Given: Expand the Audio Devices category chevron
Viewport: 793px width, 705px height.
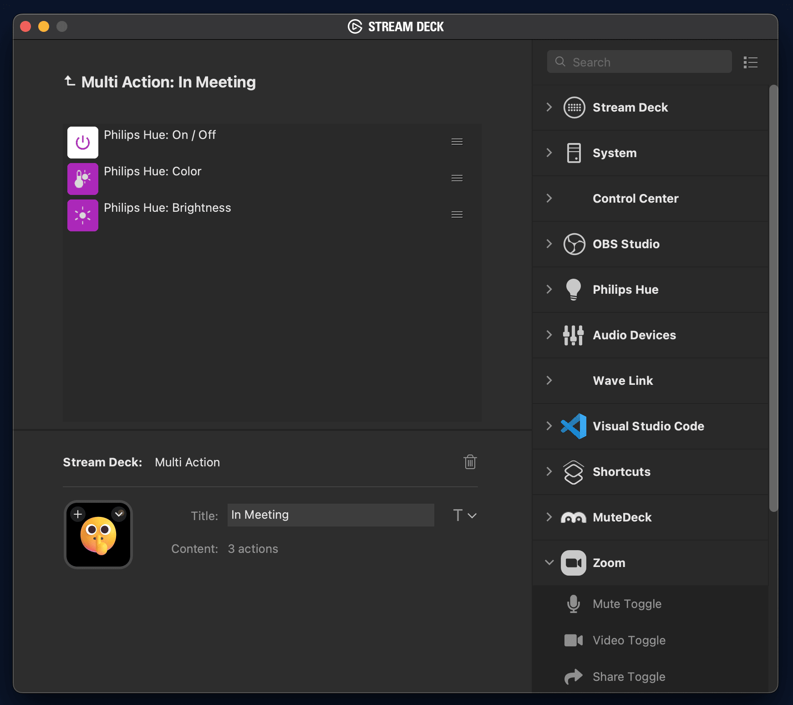Looking at the screenshot, I should 549,335.
